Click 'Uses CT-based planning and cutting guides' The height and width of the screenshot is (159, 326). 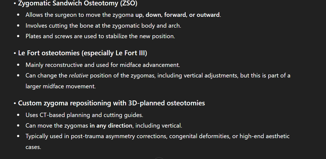pos(84,115)
